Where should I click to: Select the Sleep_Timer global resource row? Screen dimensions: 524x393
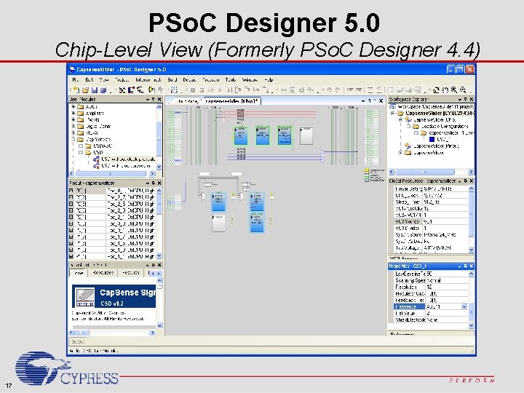pyautogui.click(x=430, y=202)
